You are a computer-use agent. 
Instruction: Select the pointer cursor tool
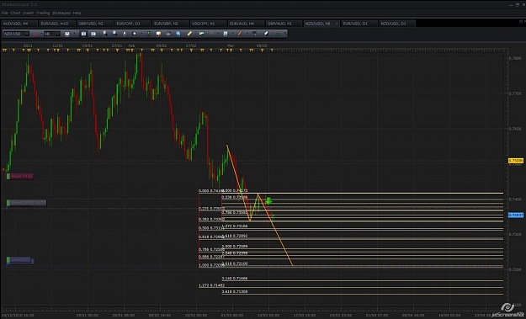pyautogui.click(x=124, y=34)
